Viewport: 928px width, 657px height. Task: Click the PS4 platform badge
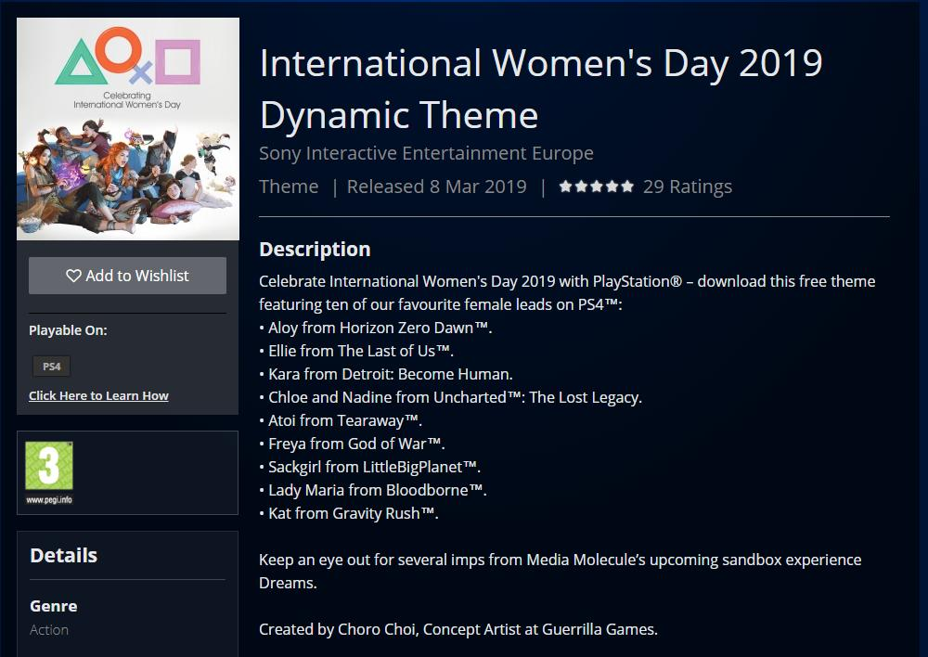(51, 367)
